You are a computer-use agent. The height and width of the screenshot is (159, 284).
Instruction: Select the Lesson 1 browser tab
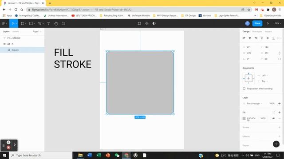click(23, 3)
